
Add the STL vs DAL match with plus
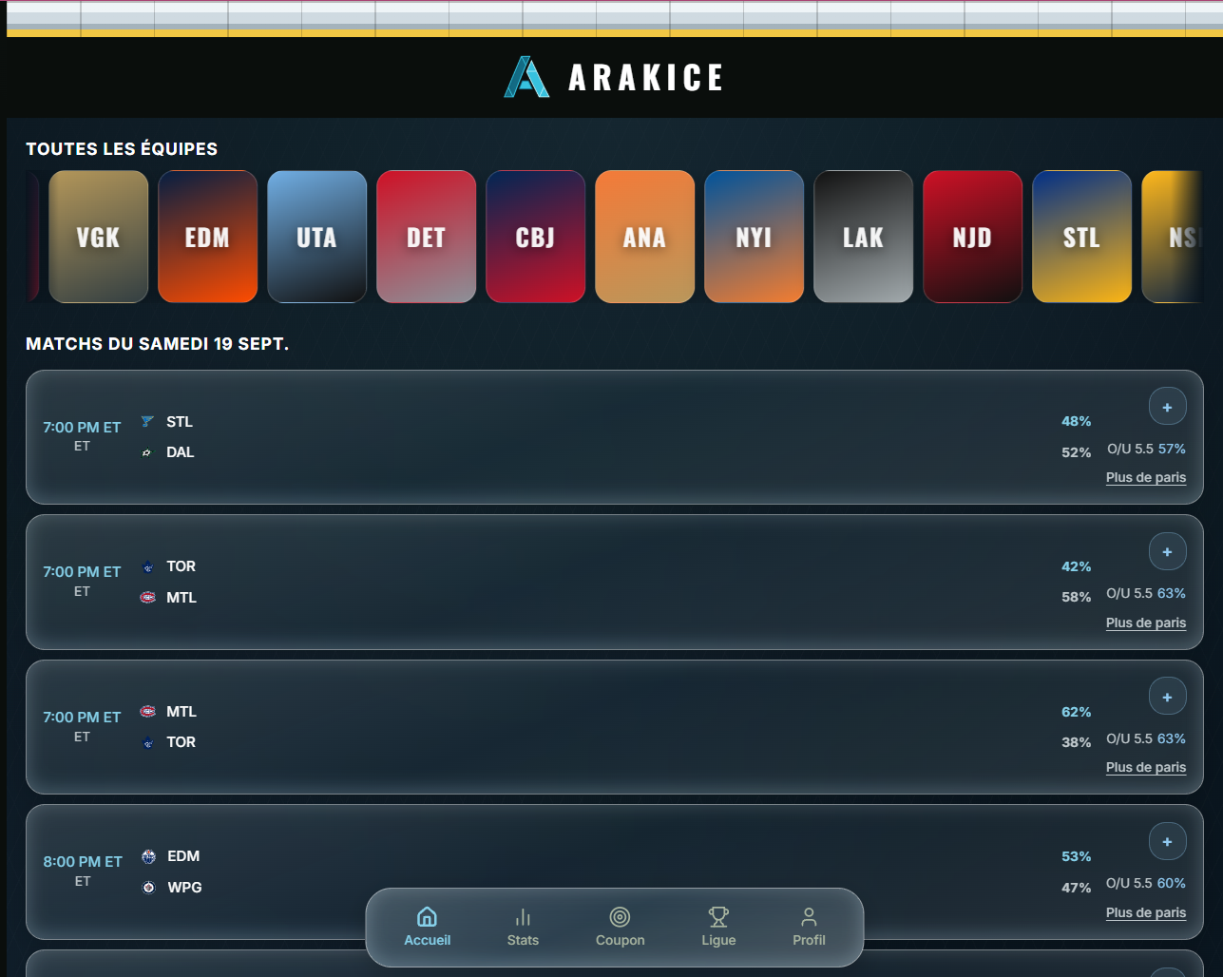point(1167,407)
